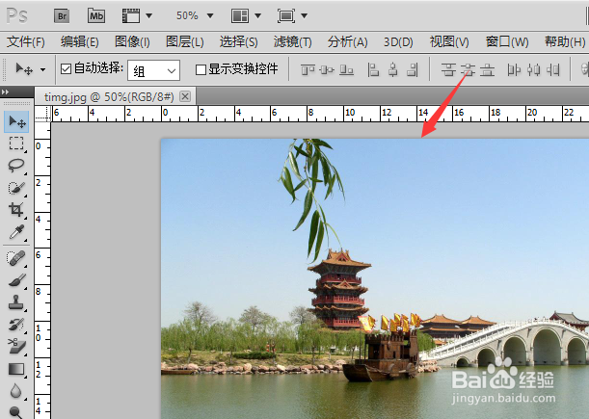589x419 pixels.
Task: Click Align Horizontal Centers icon
Action: coord(393,69)
